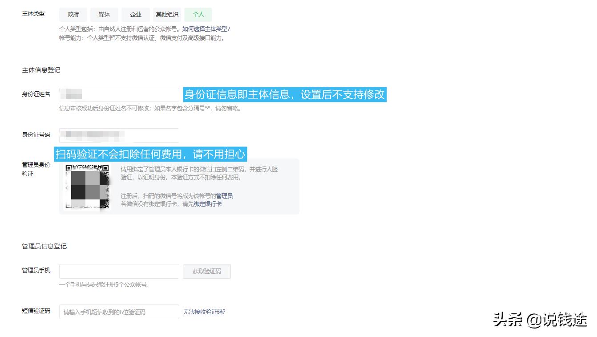Click the 短信验证码 input field

(119, 312)
